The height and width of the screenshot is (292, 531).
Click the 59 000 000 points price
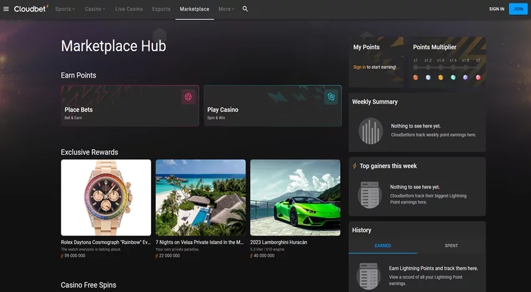pyautogui.click(x=75, y=256)
